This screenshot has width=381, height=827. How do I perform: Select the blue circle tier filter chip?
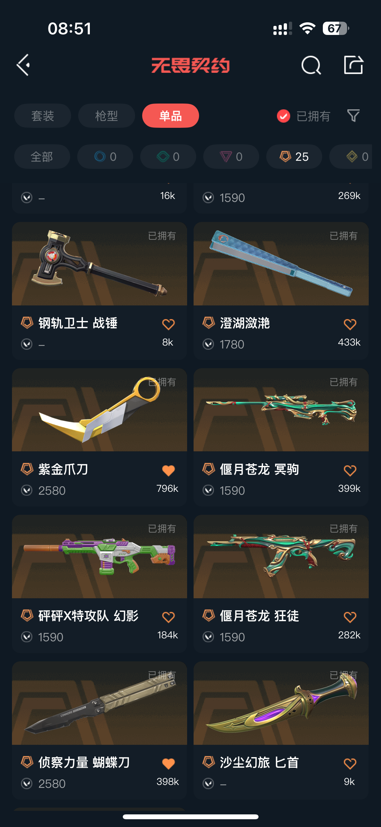105,157
